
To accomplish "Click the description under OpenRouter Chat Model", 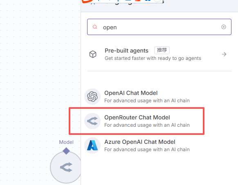I will tap(147, 125).
